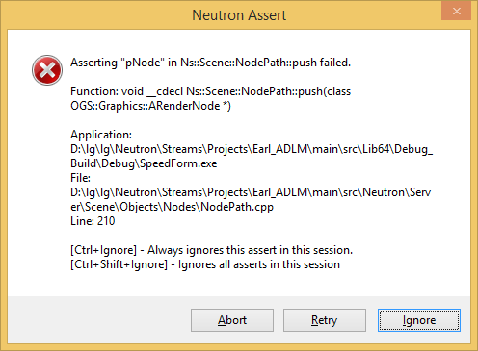Click the empty title bar area left of the title
The image size is (478, 351).
96,15
